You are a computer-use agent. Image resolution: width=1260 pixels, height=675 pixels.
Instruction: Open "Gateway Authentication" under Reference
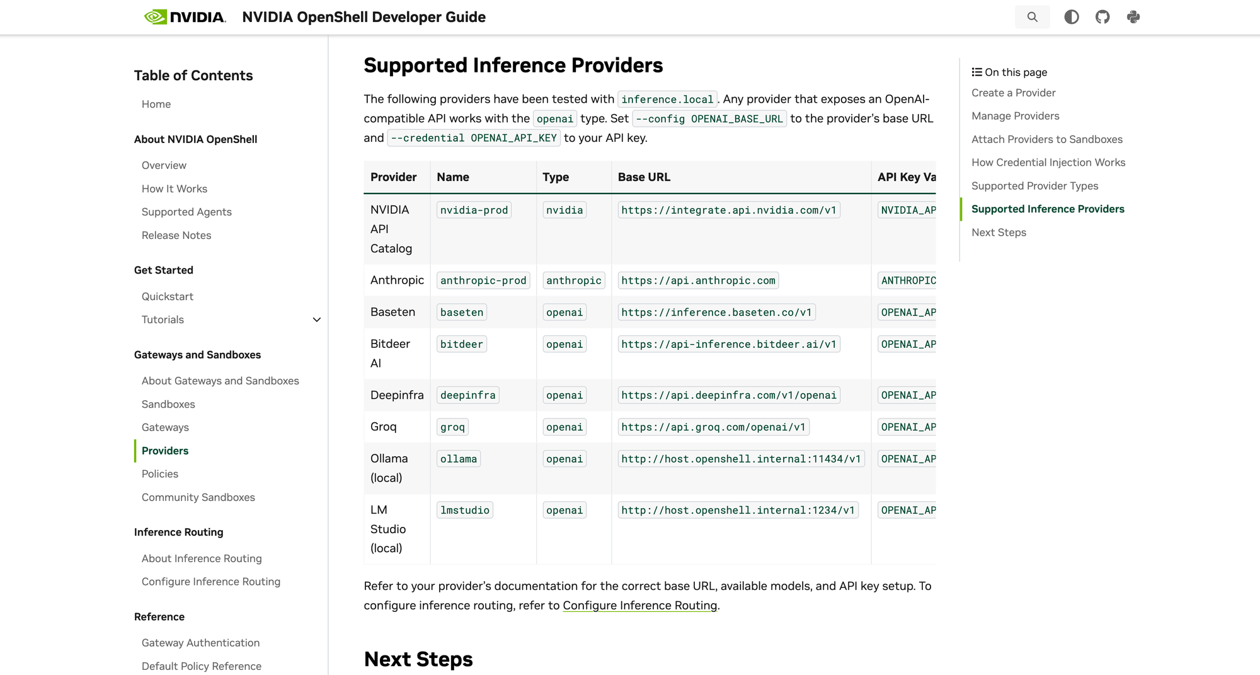point(200,642)
